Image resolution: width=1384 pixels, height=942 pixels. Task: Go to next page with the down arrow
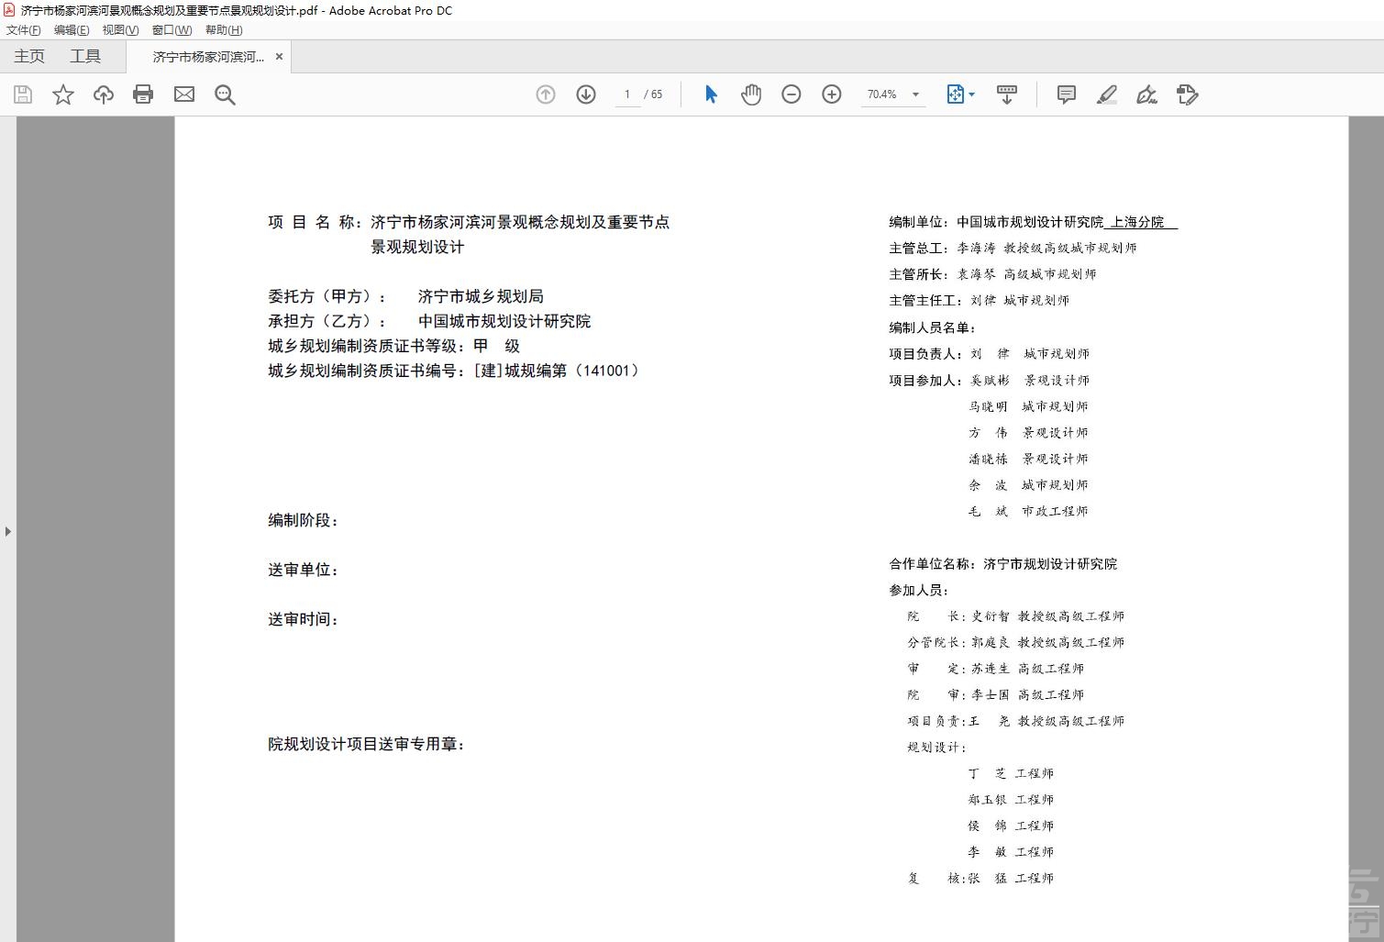coord(586,94)
